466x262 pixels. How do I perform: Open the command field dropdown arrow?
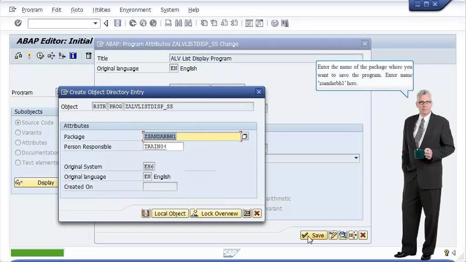(96, 23)
